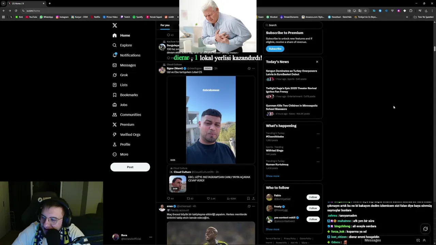Click the floating Grok button
The width and height of the screenshot is (436, 245).
[425, 229]
